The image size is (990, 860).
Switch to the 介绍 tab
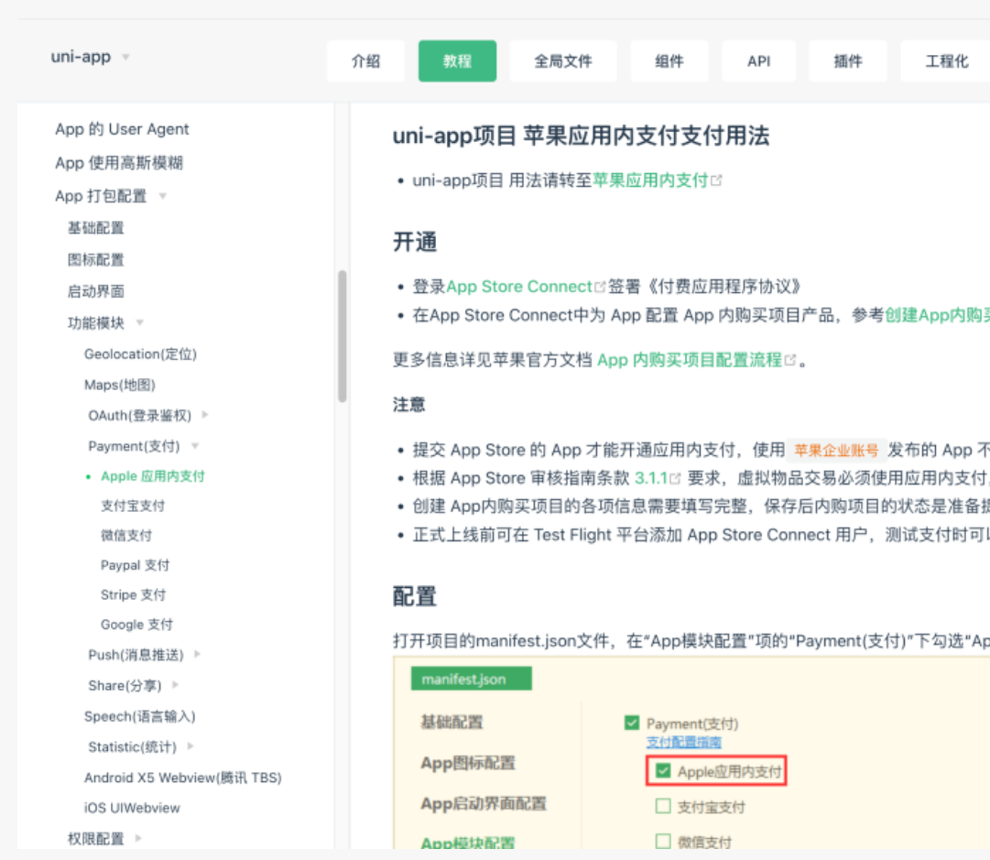point(365,61)
